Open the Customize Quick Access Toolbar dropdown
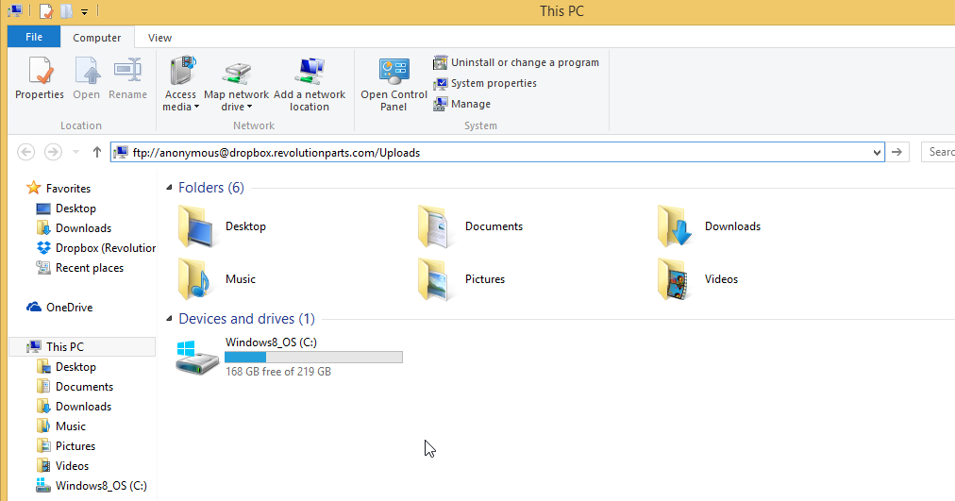The height and width of the screenshot is (501, 955). [85, 11]
